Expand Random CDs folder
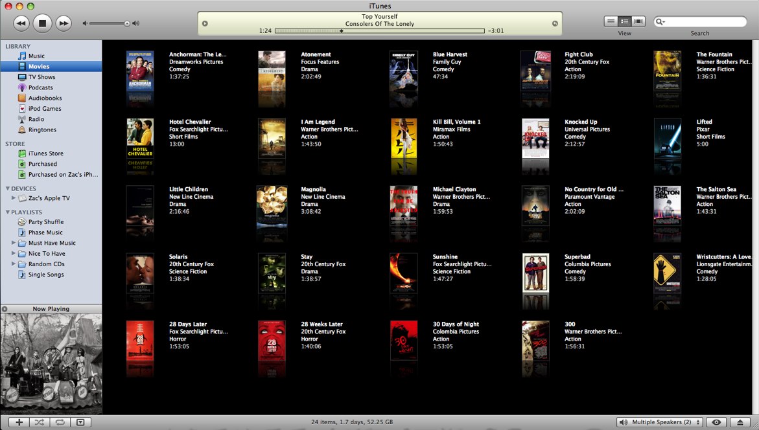Viewport: 759px width, 430px height. (x=14, y=264)
